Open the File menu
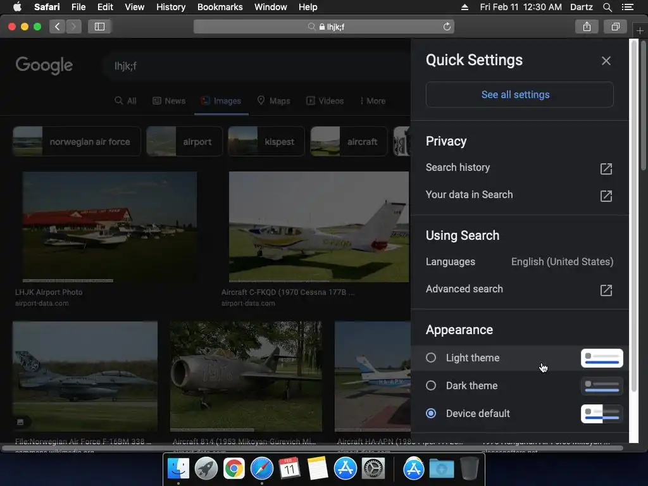 78,7
